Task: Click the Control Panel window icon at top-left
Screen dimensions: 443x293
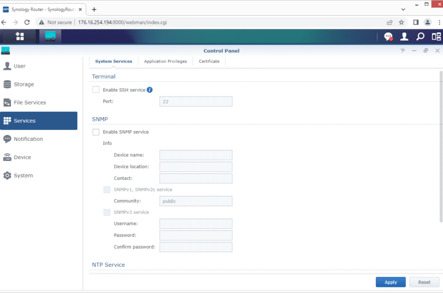Action: (5, 51)
